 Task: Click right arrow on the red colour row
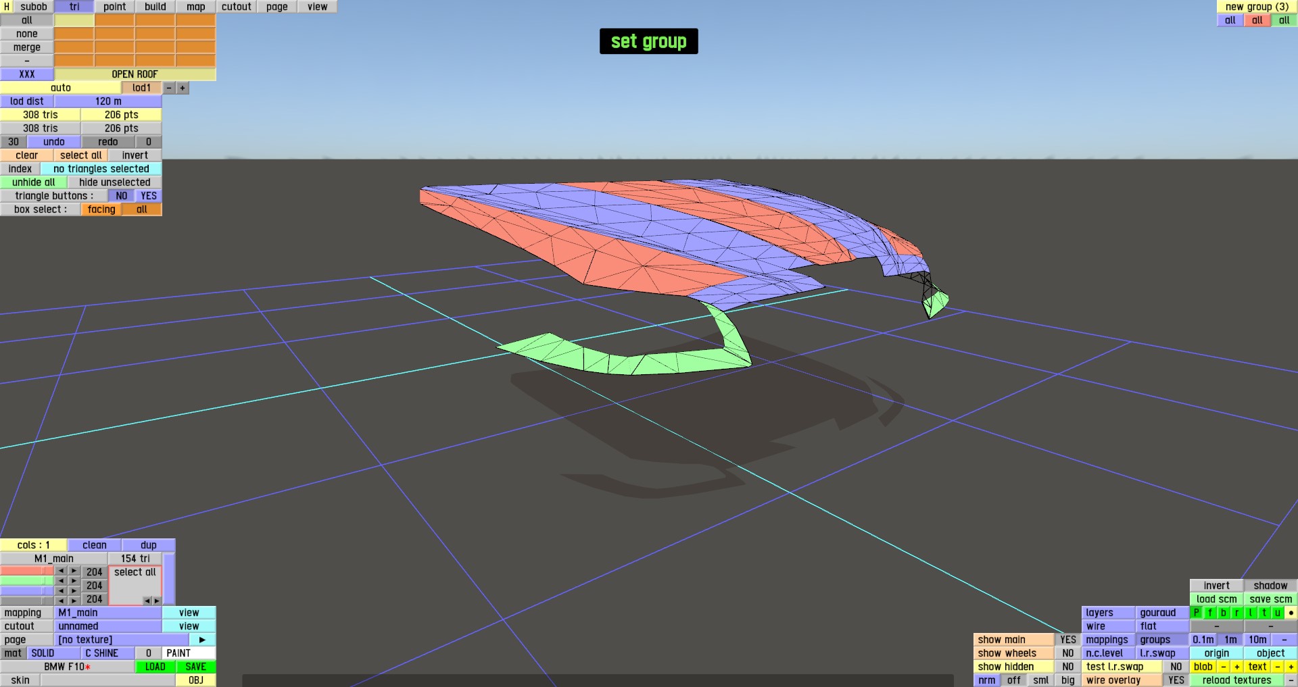(x=74, y=571)
